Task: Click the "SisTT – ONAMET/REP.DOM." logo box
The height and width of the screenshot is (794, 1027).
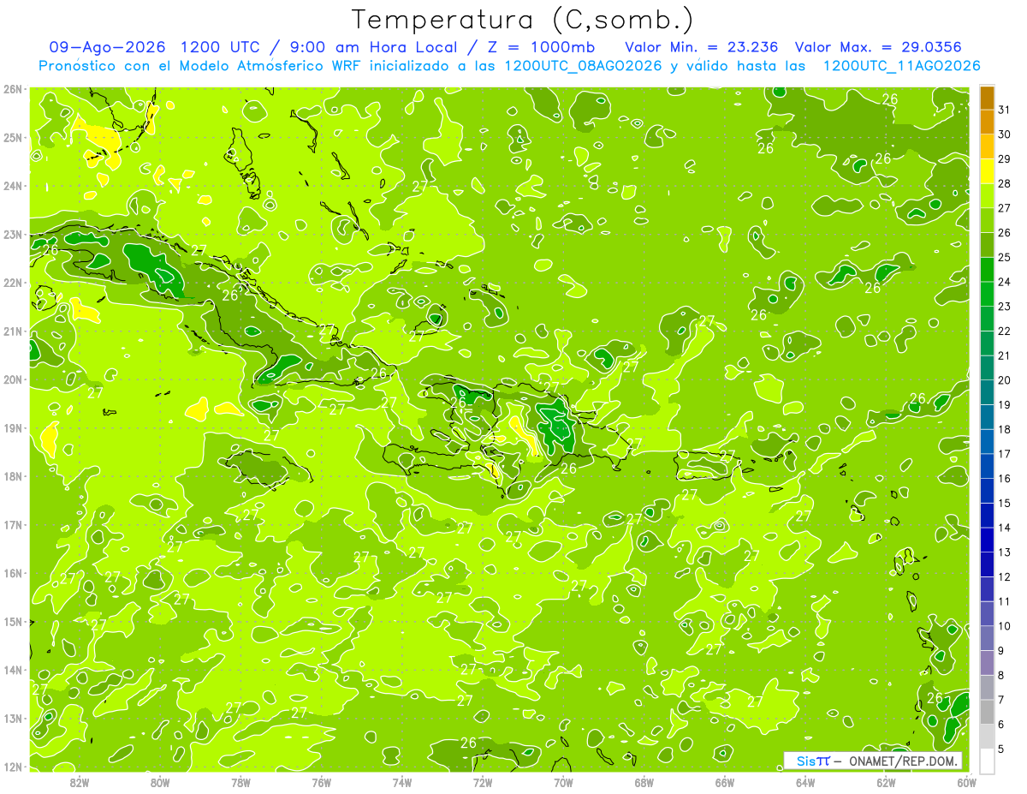Action: (x=873, y=761)
